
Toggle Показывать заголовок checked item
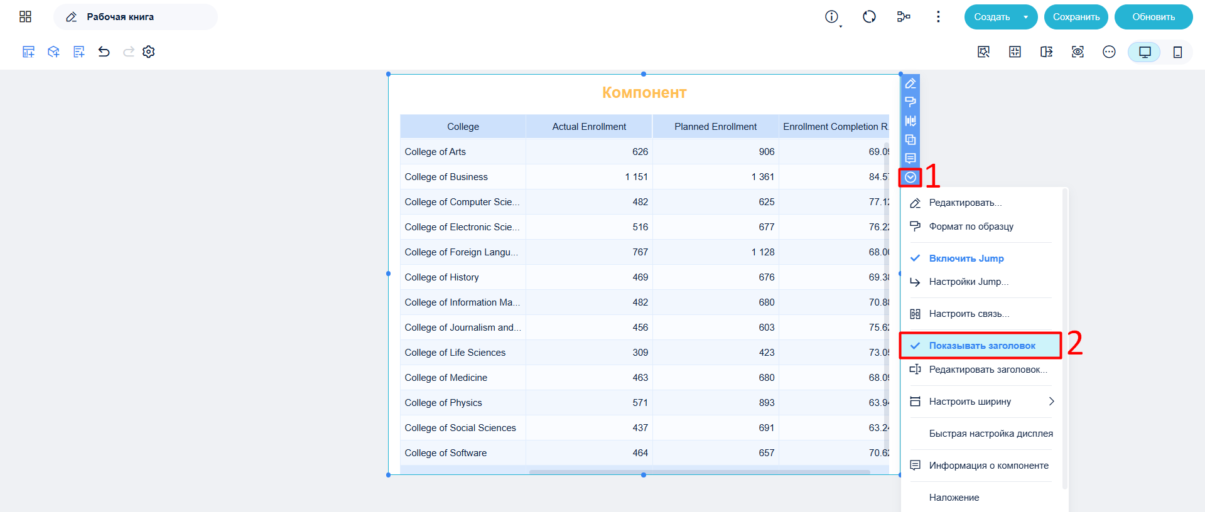[980, 346]
